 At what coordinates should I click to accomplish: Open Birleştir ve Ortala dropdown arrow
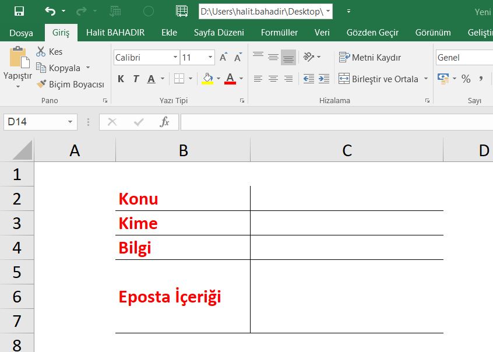pos(426,79)
